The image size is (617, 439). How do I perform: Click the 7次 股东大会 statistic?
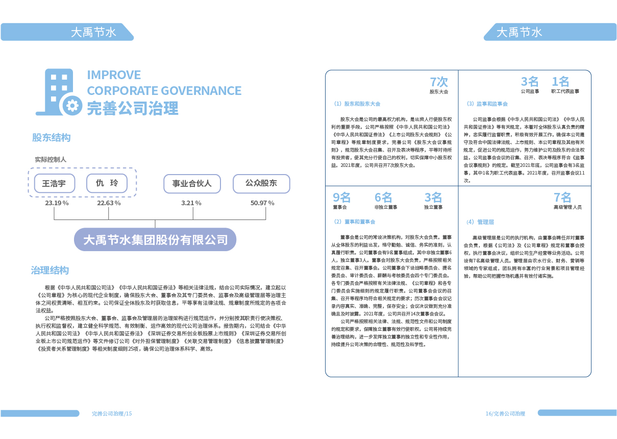pos(438,85)
